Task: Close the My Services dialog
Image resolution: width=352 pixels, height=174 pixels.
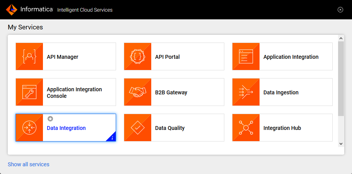Action: 340,10
